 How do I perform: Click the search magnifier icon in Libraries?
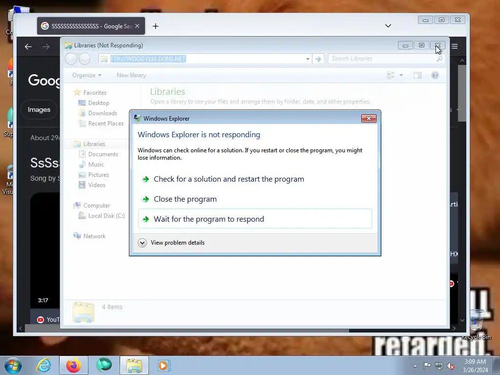(x=439, y=59)
